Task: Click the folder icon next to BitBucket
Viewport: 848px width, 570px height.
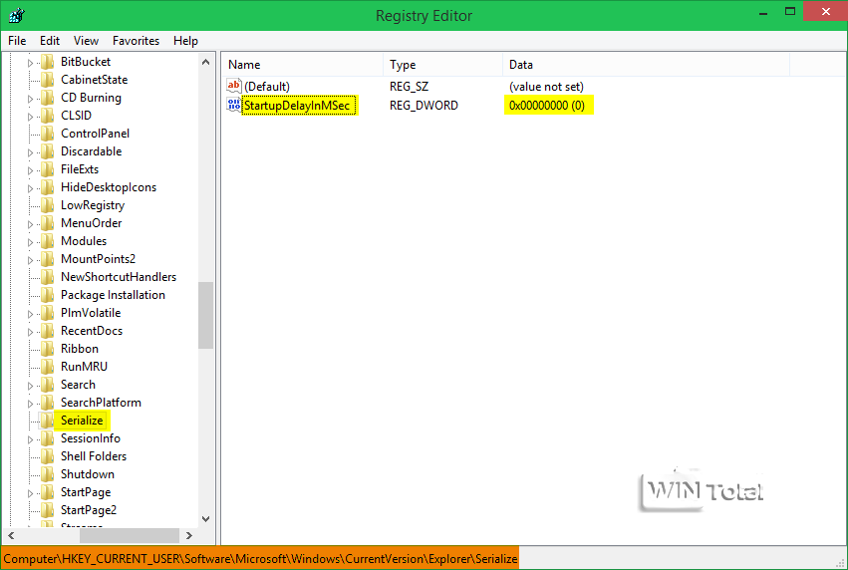Action: coord(48,62)
